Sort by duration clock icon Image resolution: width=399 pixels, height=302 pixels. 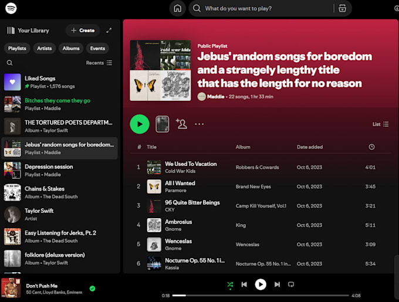371,147
